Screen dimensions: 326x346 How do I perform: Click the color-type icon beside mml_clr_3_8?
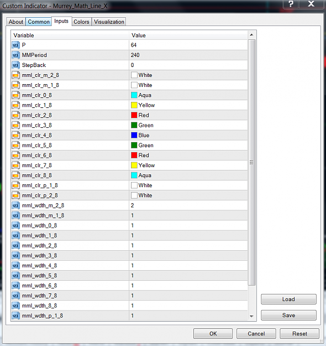[15, 125]
